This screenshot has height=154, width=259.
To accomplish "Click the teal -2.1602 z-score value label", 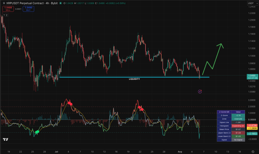I will click(252, 134).
